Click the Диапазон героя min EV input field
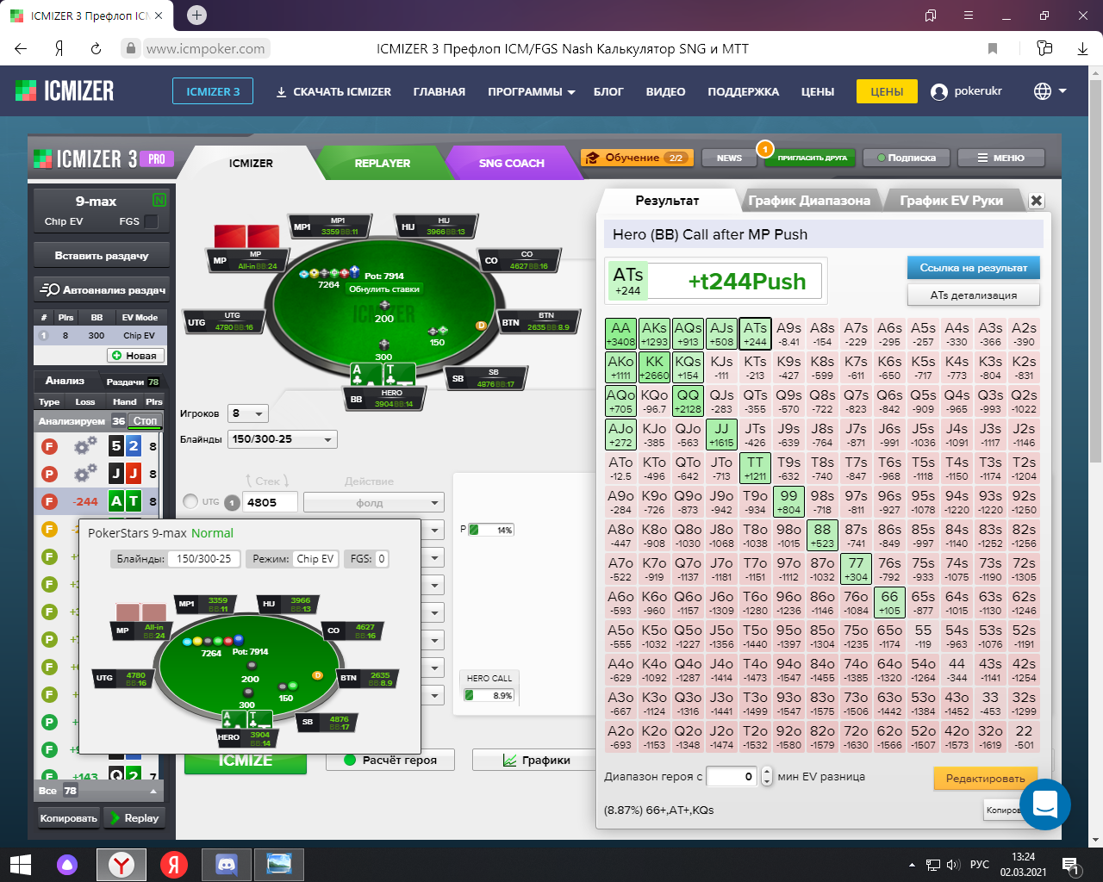 pyautogui.click(x=732, y=776)
